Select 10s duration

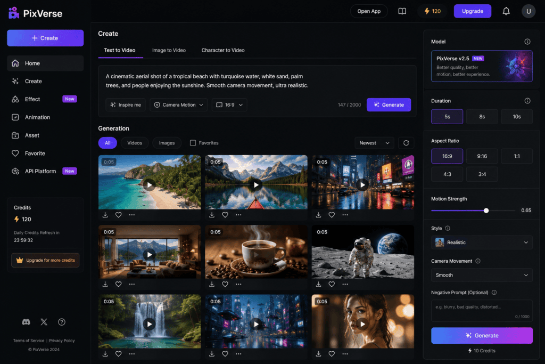click(x=516, y=117)
